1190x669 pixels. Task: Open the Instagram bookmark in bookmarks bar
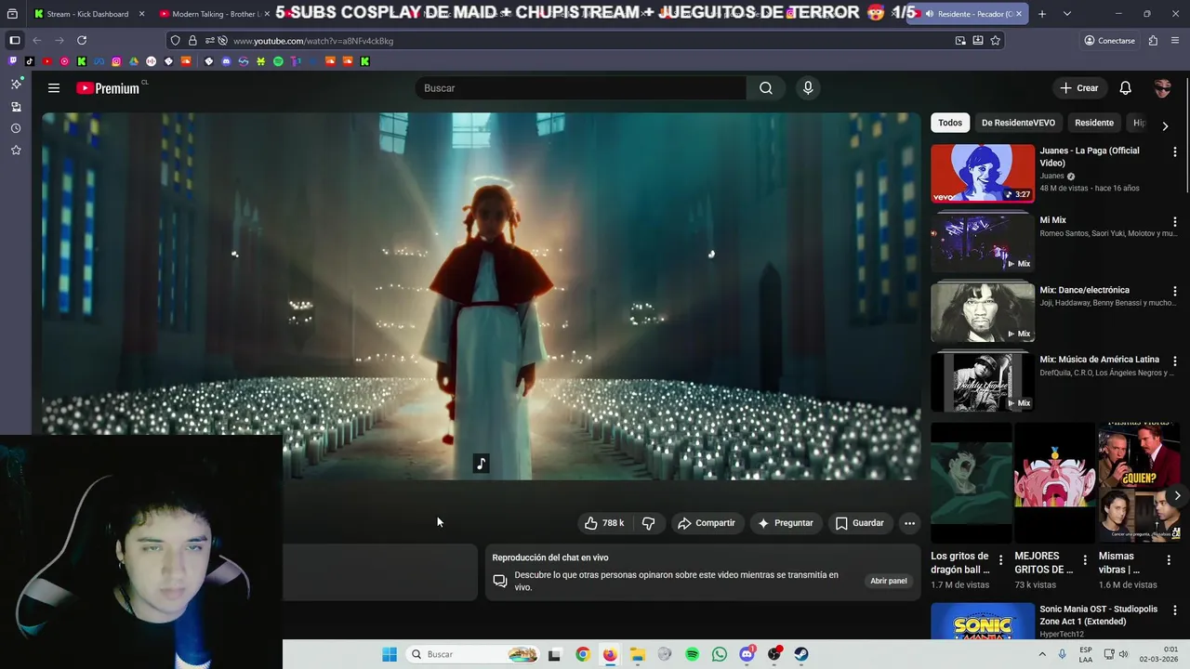click(x=116, y=61)
